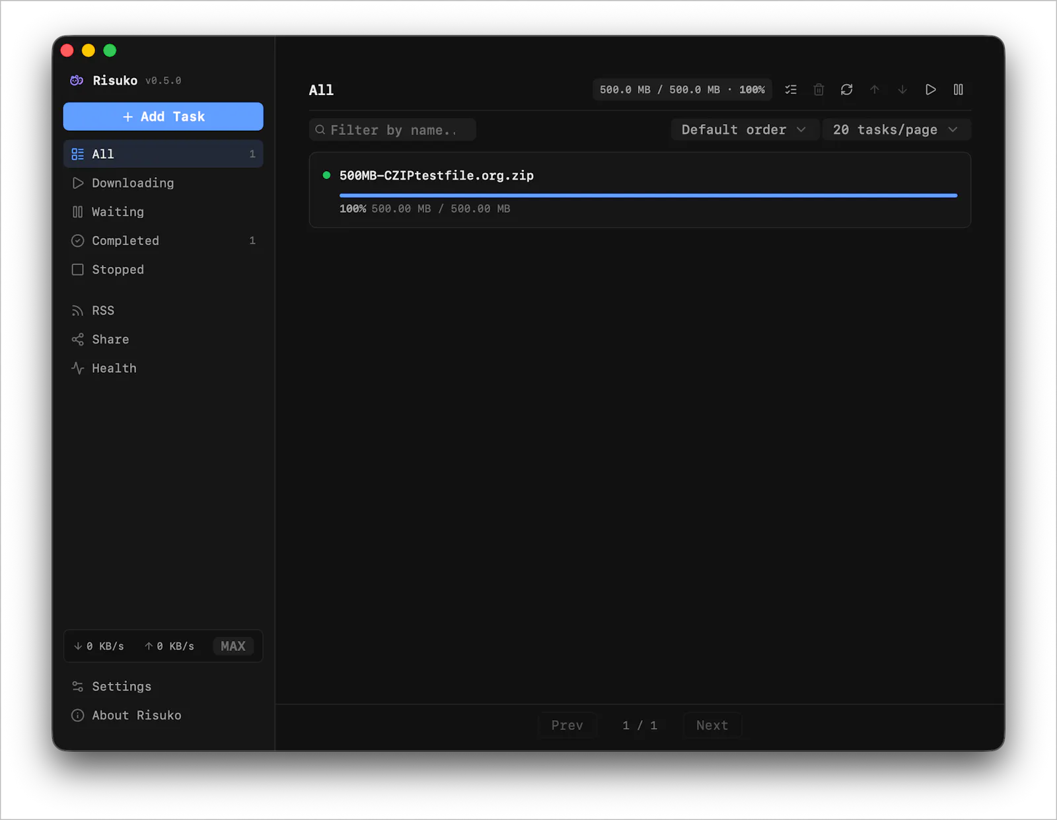Click the Completed count badge
The height and width of the screenshot is (820, 1057).
click(x=252, y=241)
